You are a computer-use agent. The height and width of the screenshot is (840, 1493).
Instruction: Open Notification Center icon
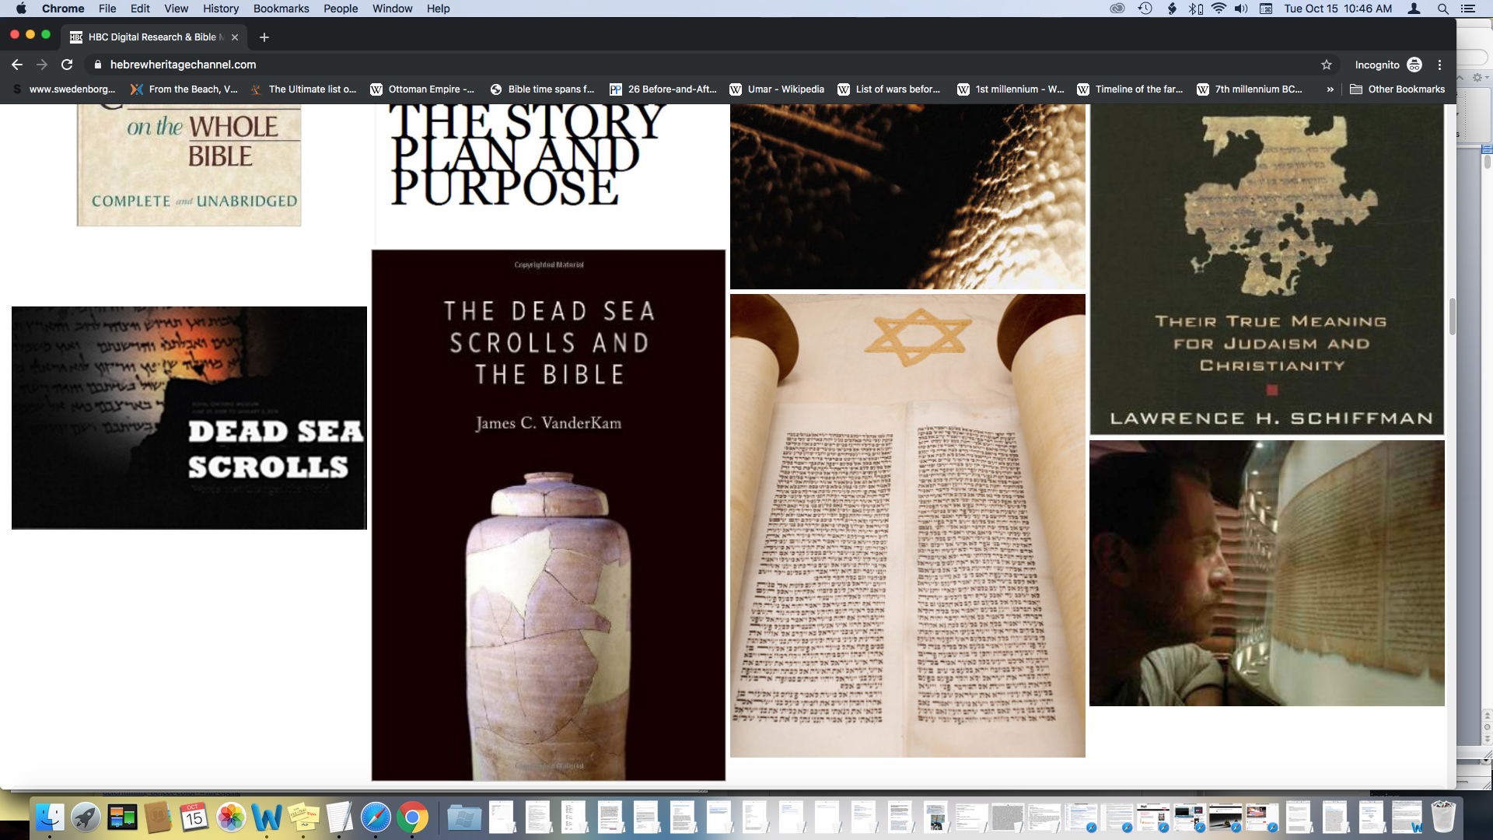tap(1468, 9)
